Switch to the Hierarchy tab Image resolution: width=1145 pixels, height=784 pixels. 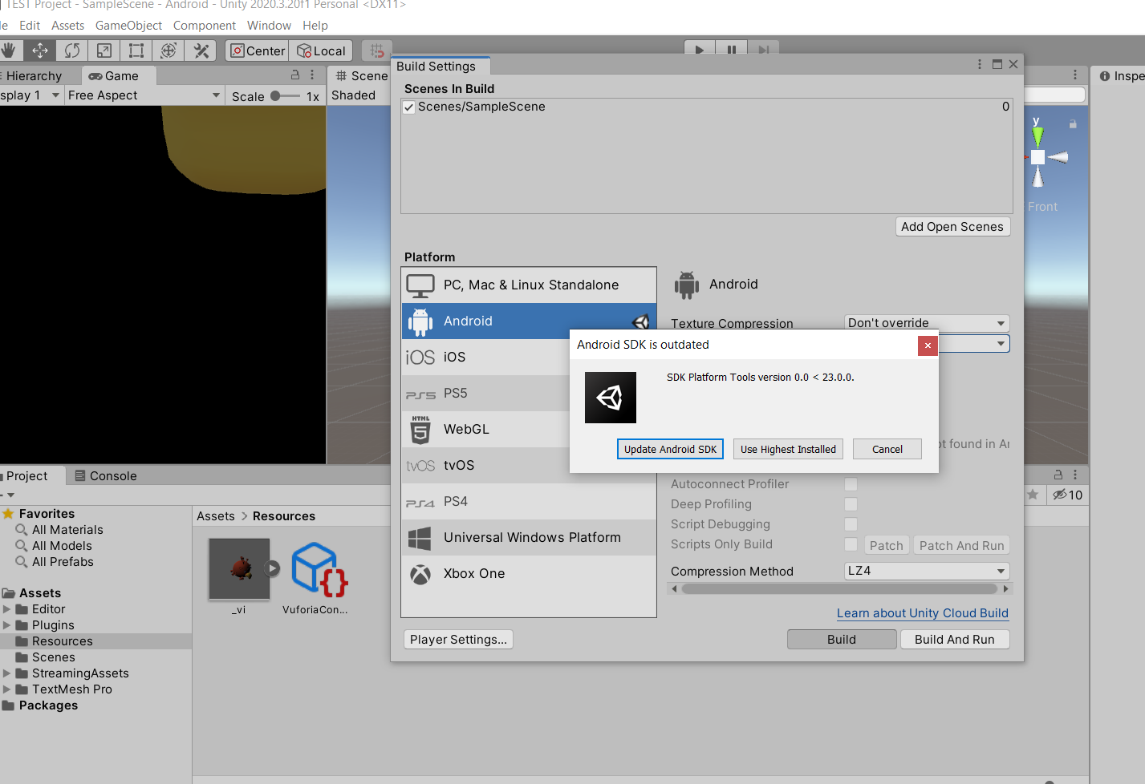click(x=34, y=75)
